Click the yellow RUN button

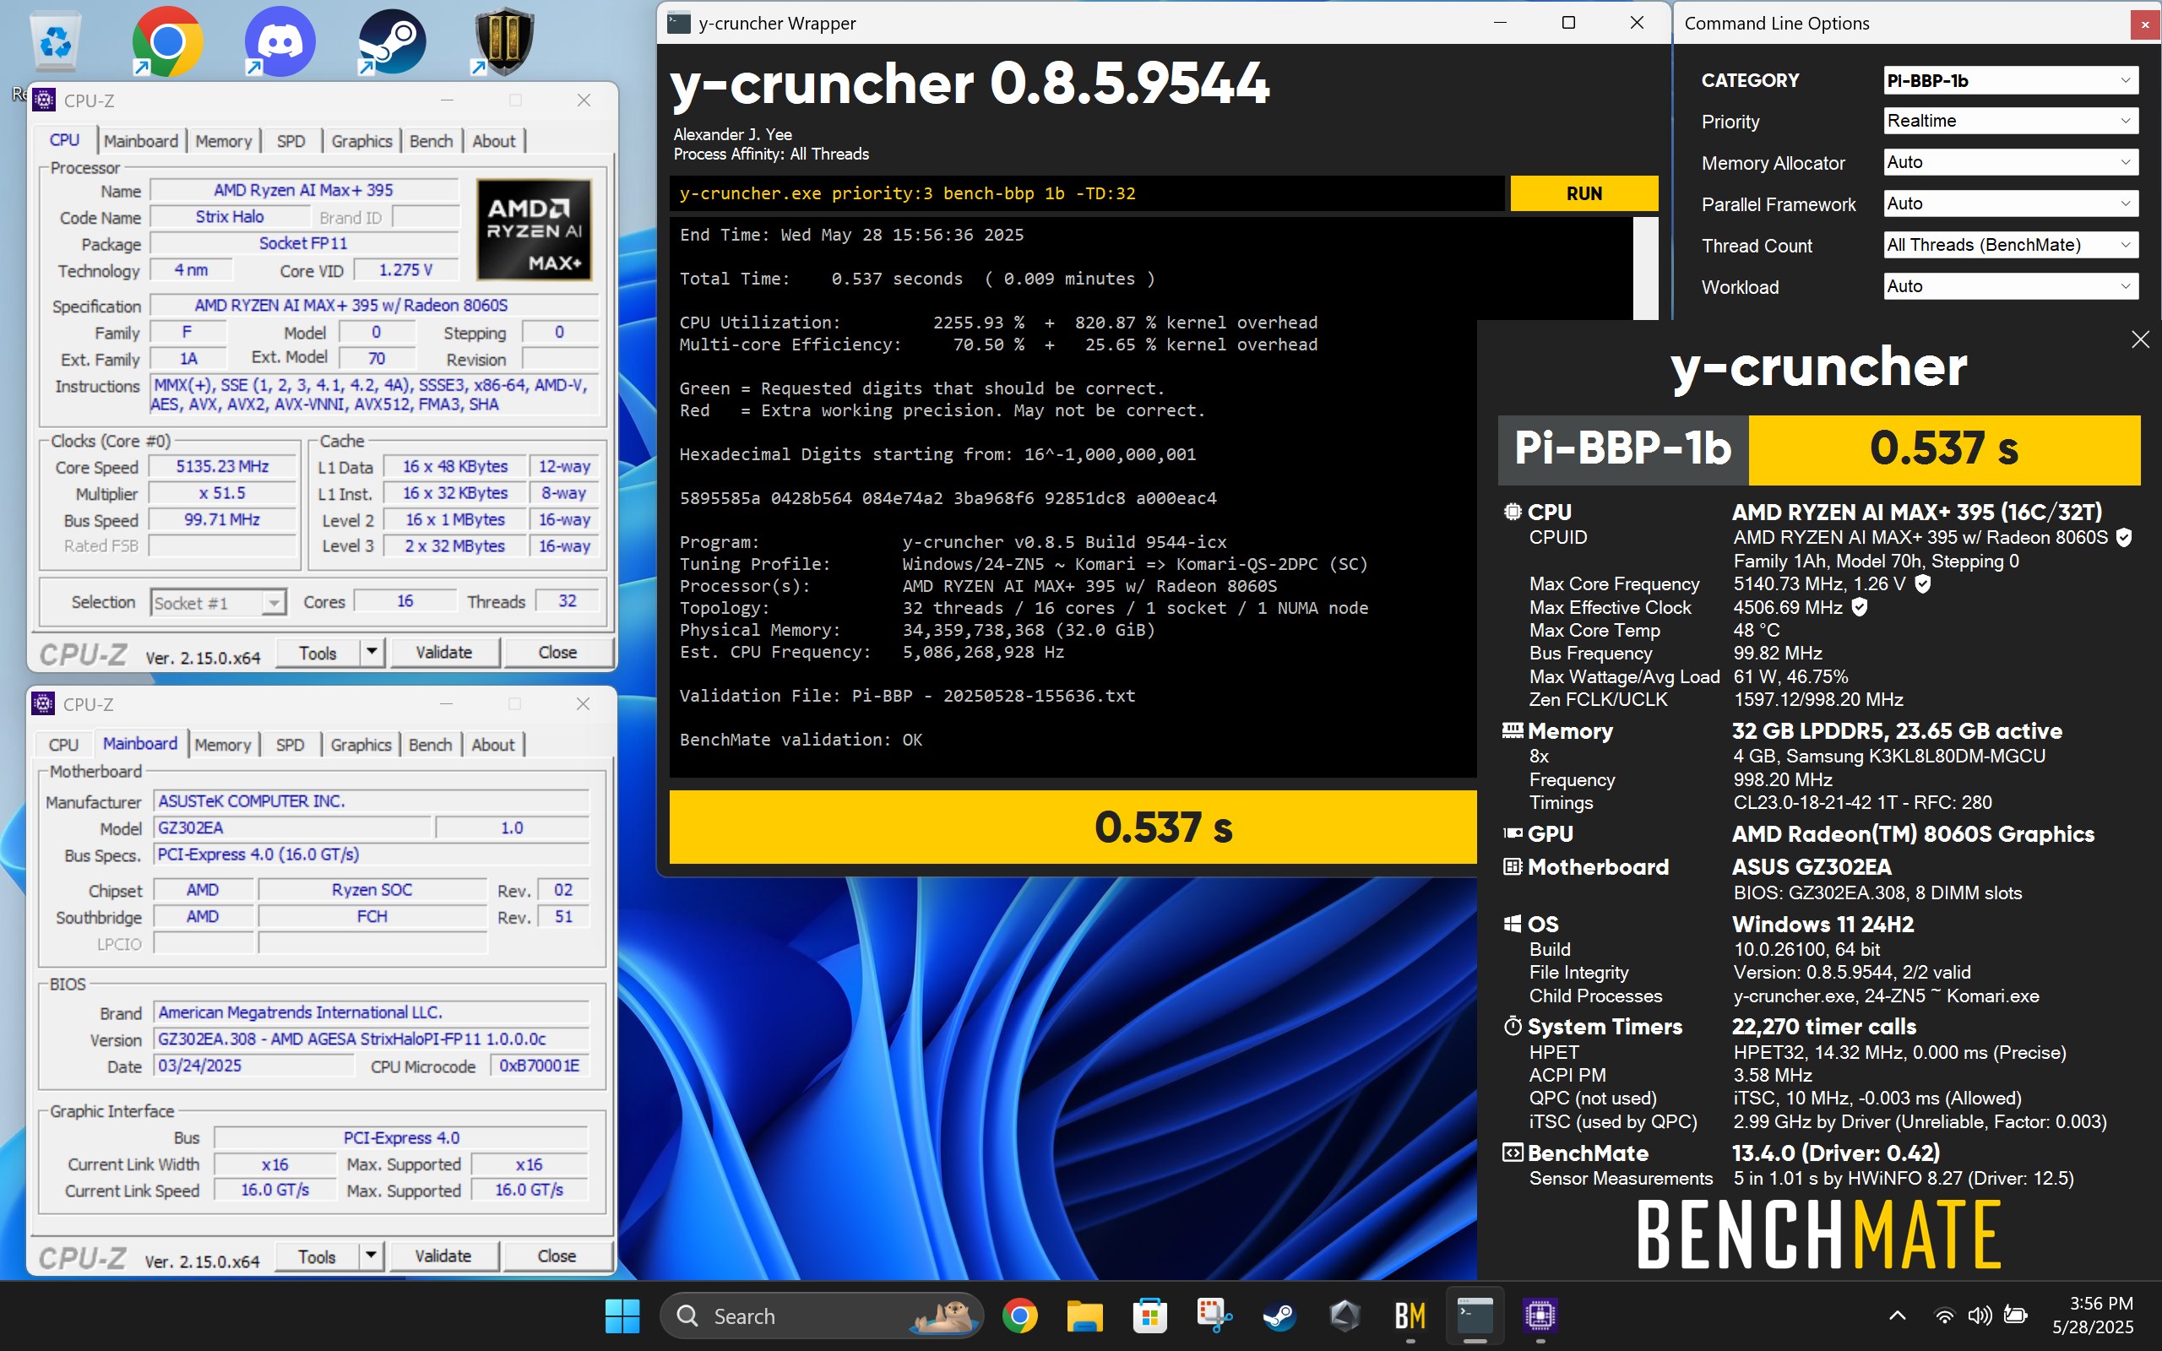point(1584,193)
